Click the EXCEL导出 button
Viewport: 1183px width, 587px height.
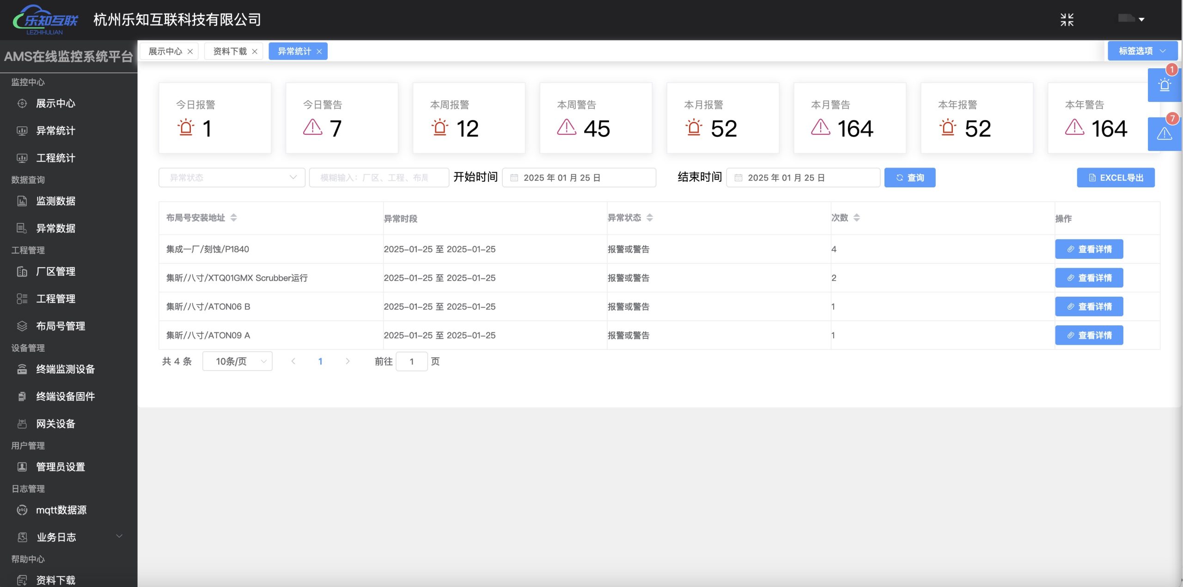coord(1116,178)
